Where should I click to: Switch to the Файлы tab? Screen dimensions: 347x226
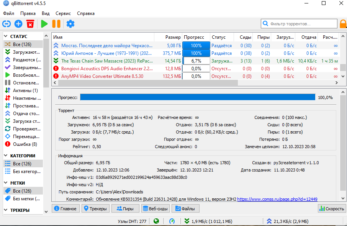click(185, 208)
